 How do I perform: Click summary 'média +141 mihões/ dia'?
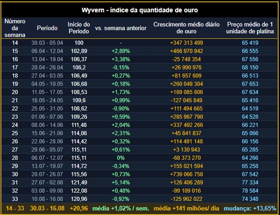pos(187,209)
